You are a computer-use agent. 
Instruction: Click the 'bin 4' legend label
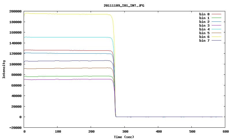coord(204,29)
